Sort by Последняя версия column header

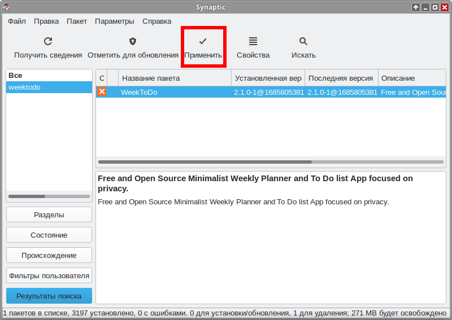[342, 78]
